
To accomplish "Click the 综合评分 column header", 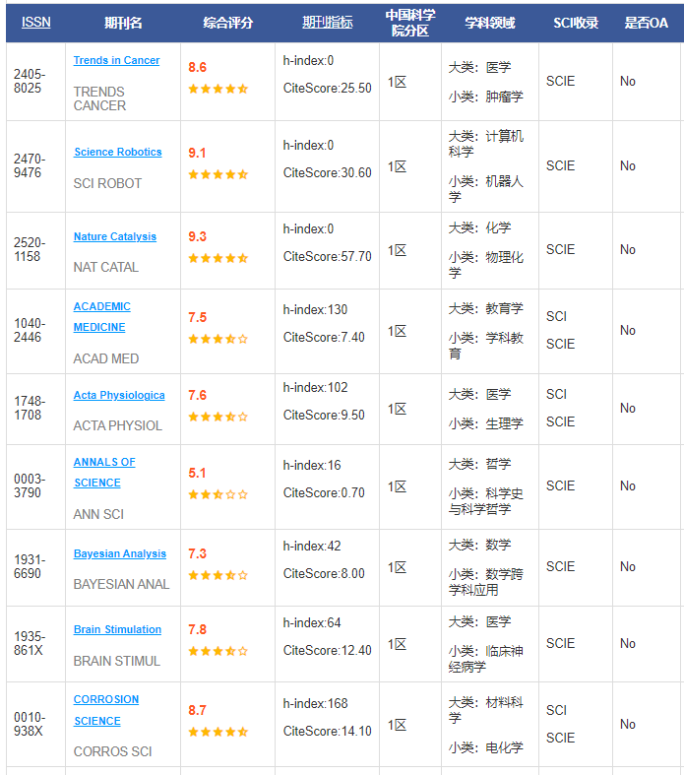I will point(227,23).
